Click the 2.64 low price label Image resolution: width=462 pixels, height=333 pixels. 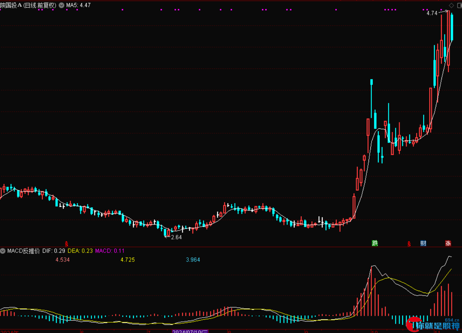pos(176,237)
